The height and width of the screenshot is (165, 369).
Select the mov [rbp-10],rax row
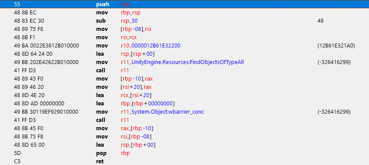[x=184, y=79]
